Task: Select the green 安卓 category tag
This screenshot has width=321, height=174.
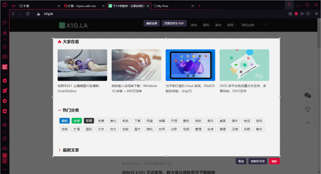Action: 77,121
